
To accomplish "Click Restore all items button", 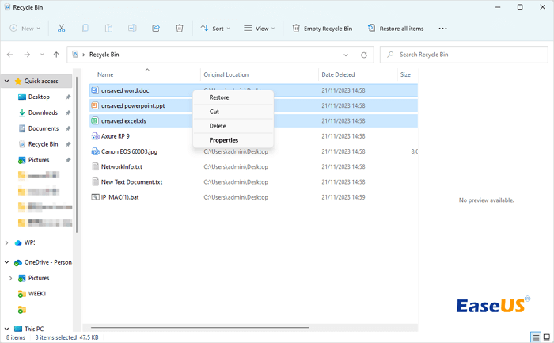I will pyautogui.click(x=395, y=29).
